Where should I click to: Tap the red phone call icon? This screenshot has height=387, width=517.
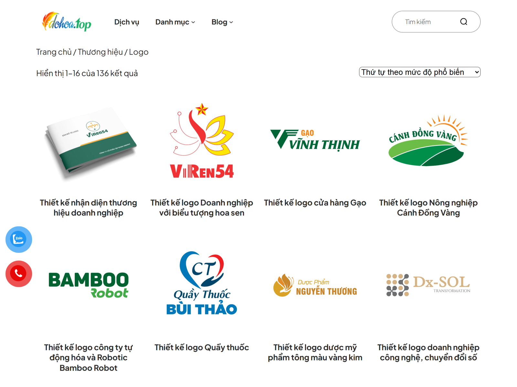click(x=19, y=274)
